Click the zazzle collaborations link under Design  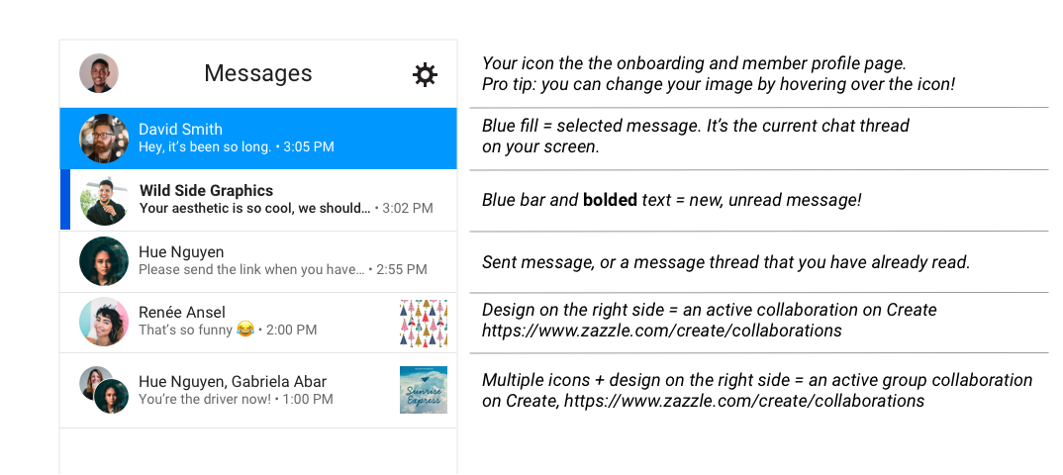[662, 331]
